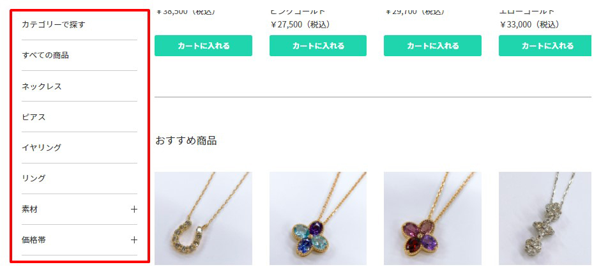The width and height of the screenshot is (601, 274).
Task: Click カートに入れる under ¥27,500 item
Action: pyautogui.click(x=318, y=45)
